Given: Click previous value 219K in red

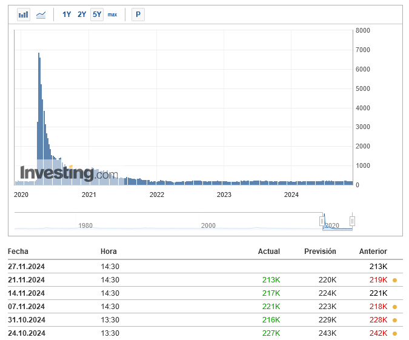Looking at the screenshot, I should pos(378,280).
